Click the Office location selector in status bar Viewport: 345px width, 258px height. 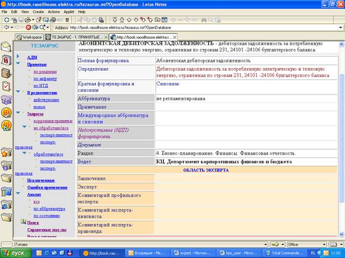click(x=307, y=244)
